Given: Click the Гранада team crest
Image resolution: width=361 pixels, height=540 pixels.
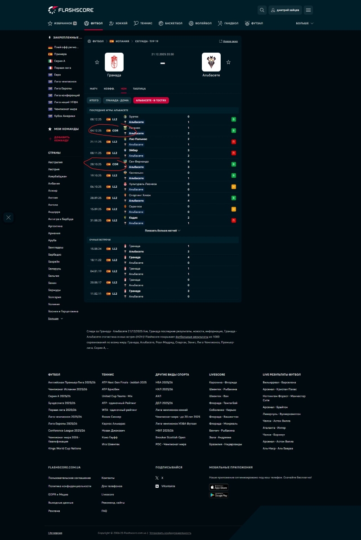Looking at the screenshot, I should point(114,62).
